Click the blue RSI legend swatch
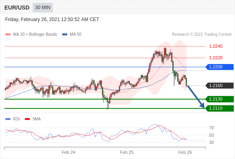The image size is (235, 159). click(x=8, y=119)
